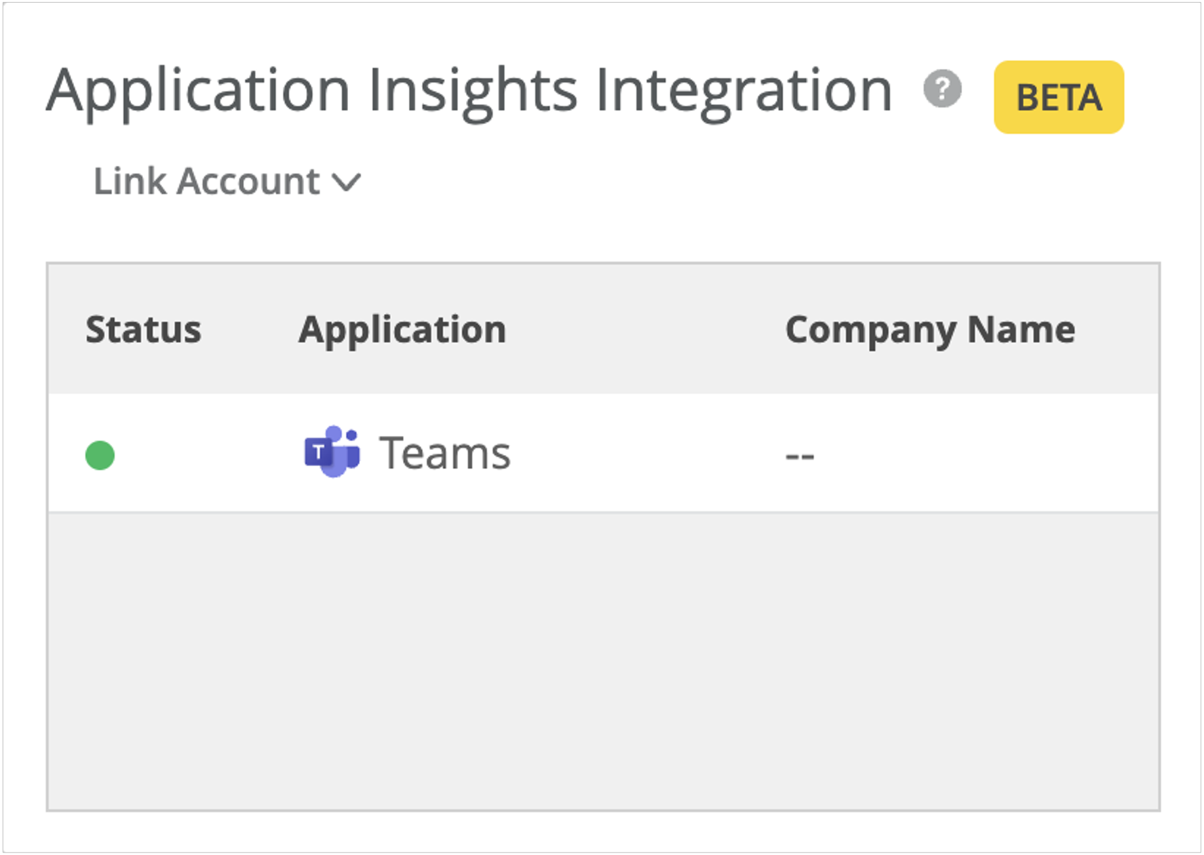
Task: Click the green status indicator dot
Action: [x=100, y=455]
